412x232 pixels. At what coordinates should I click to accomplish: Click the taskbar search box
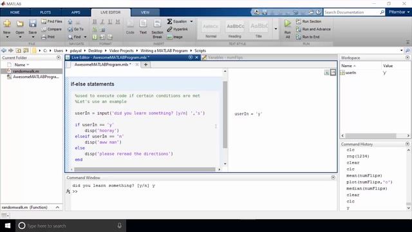(x=71, y=226)
